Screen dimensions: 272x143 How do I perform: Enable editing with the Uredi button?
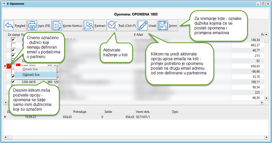(x=147, y=26)
